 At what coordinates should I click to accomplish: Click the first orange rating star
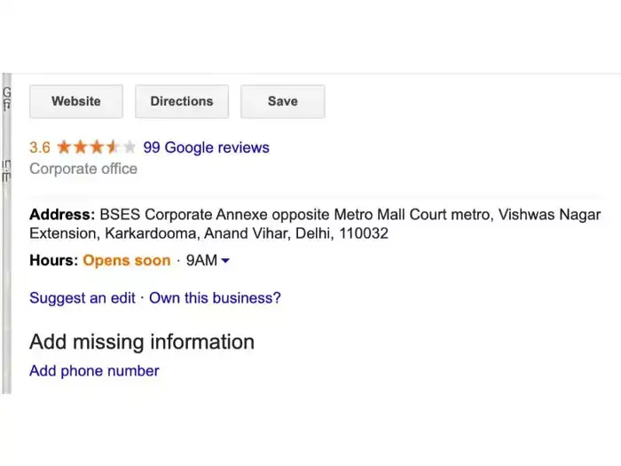65,147
